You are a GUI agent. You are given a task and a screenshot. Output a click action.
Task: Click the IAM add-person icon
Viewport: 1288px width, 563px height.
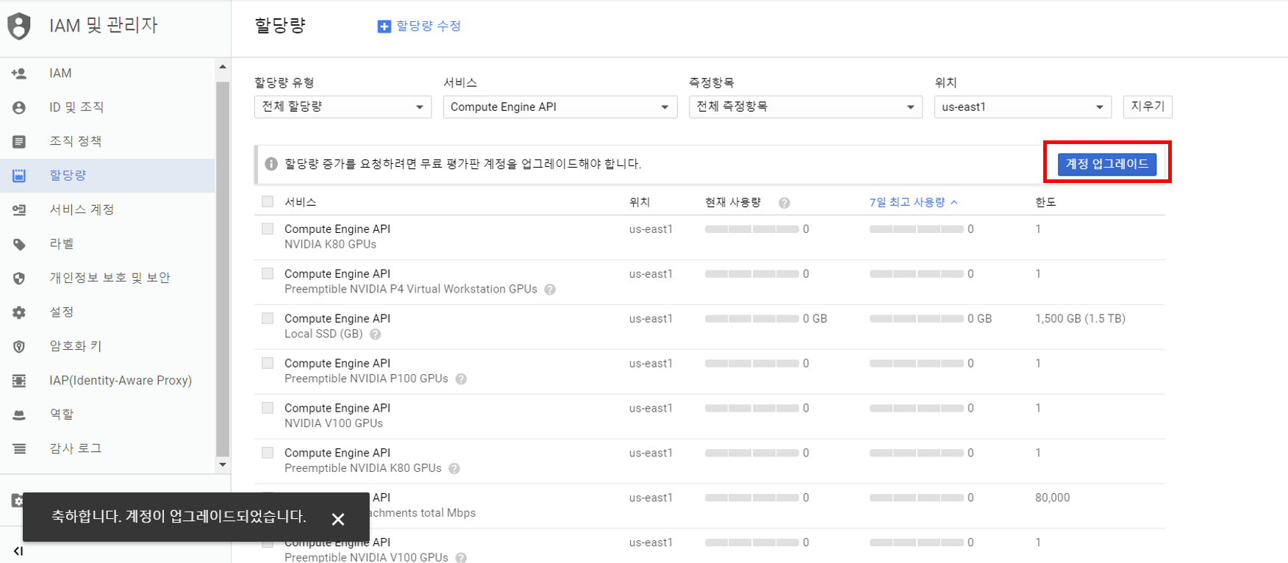(19, 73)
